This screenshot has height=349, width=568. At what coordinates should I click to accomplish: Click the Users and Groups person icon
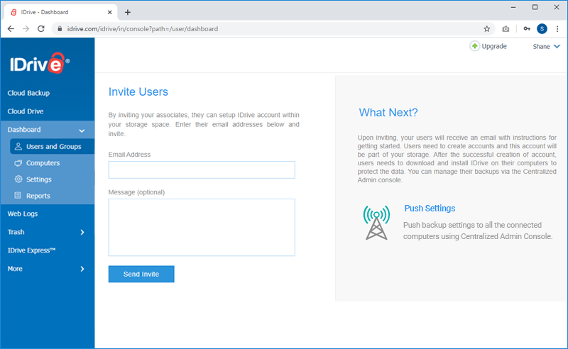coord(18,146)
